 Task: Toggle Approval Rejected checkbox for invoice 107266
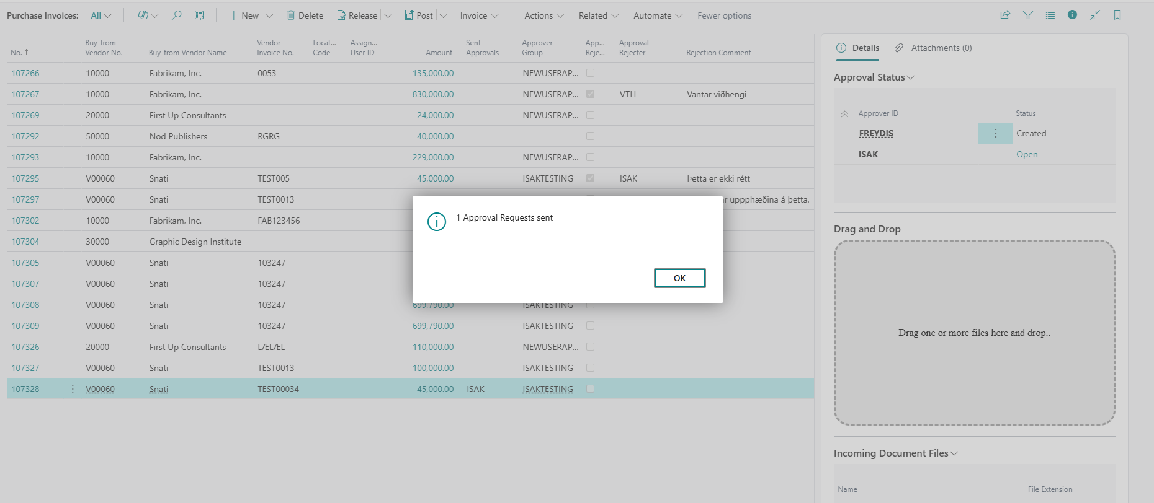[590, 73]
